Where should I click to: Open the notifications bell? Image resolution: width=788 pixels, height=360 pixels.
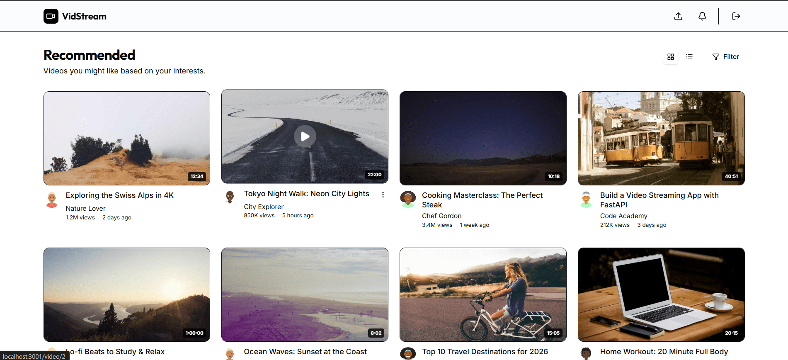[702, 16]
